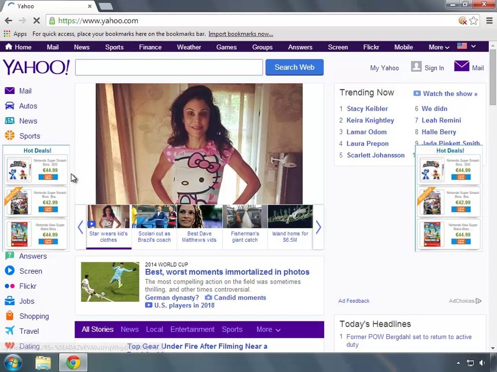Bookmark this page with the star icon
This screenshot has width=497, height=372.
(x=473, y=21)
